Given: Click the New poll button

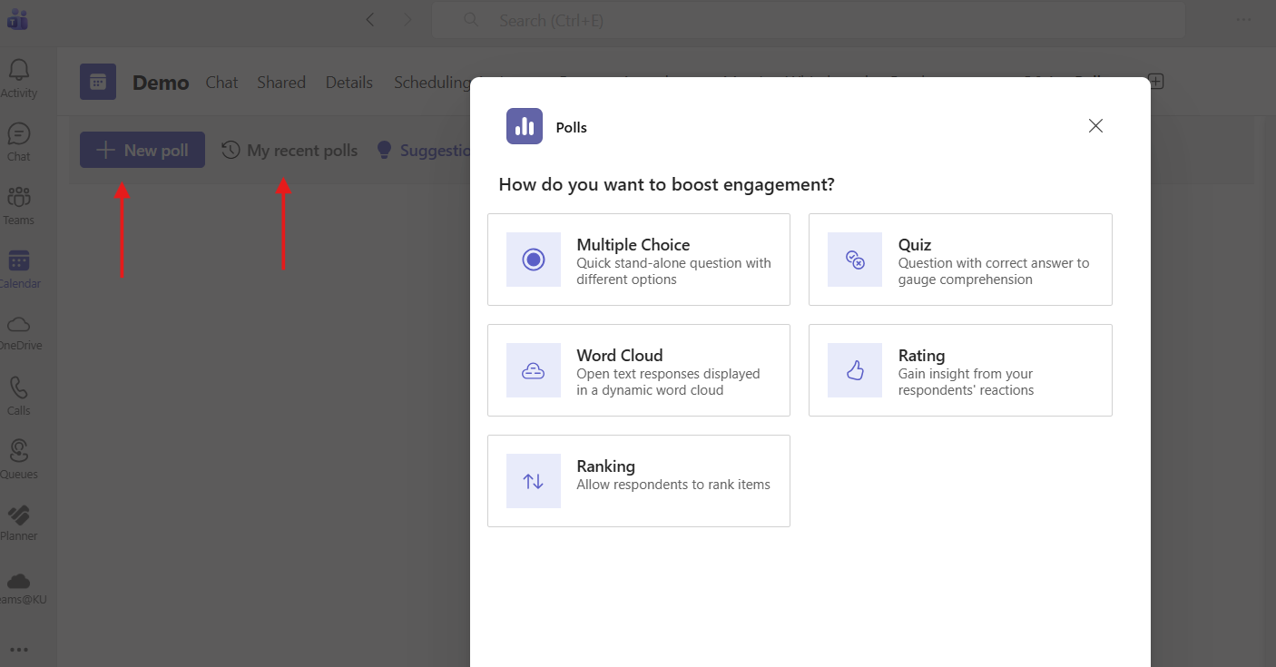Looking at the screenshot, I should pos(142,151).
